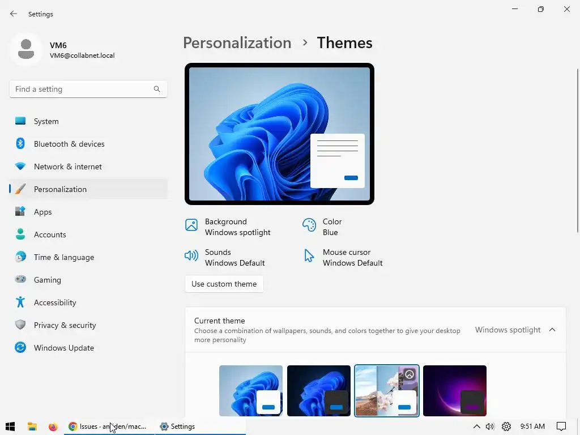Open the System settings category

(x=88, y=121)
